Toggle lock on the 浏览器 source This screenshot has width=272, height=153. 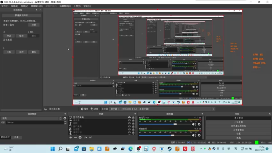(x=133, y=130)
